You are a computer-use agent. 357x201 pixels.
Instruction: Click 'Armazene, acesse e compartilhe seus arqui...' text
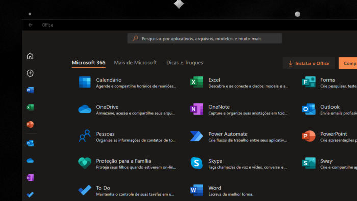(x=136, y=113)
